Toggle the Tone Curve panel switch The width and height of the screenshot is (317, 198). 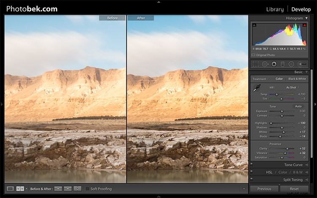[x=251, y=164]
